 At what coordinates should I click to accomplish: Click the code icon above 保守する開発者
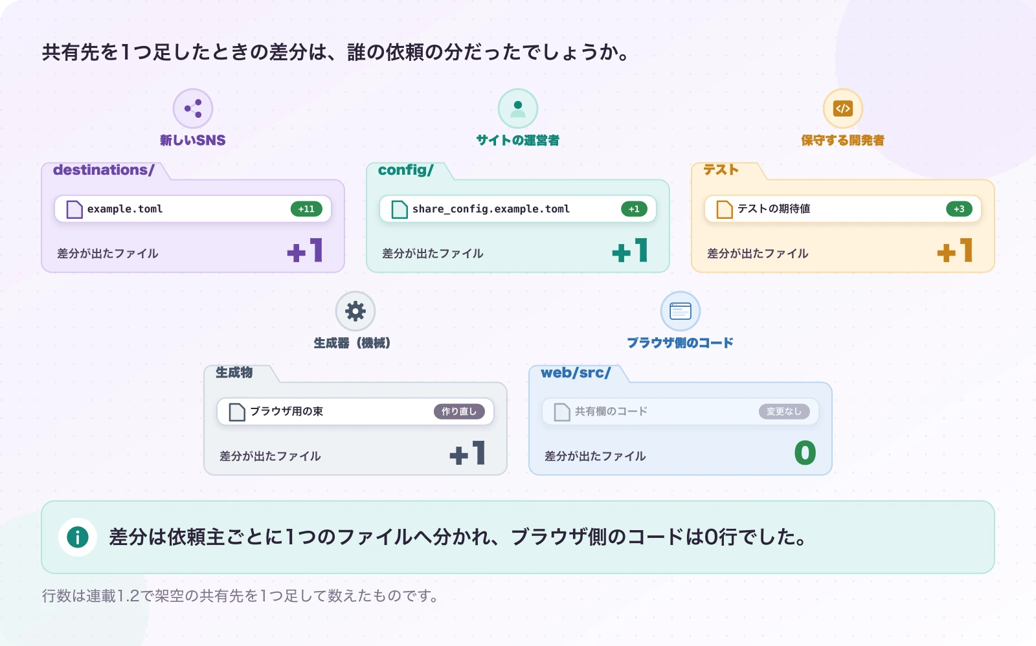[843, 108]
